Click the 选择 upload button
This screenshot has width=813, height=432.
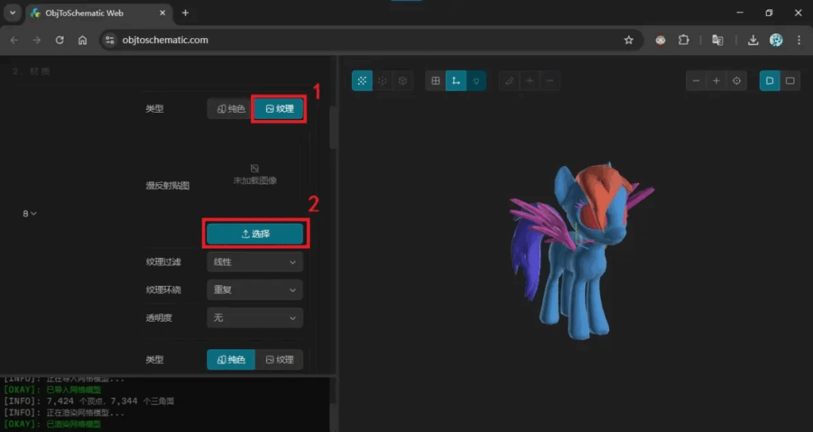tap(255, 234)
